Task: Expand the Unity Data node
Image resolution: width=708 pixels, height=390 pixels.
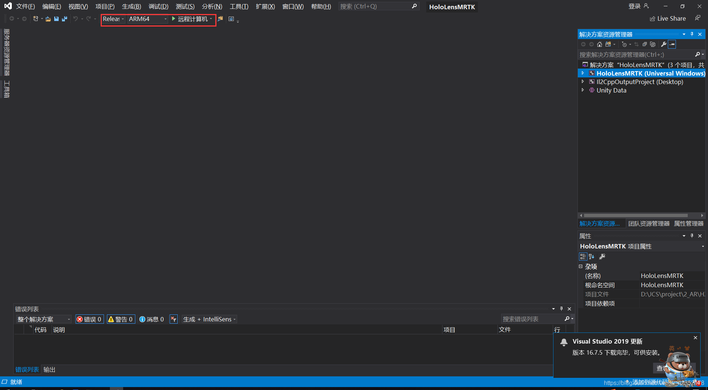Action: coord(583,90)
